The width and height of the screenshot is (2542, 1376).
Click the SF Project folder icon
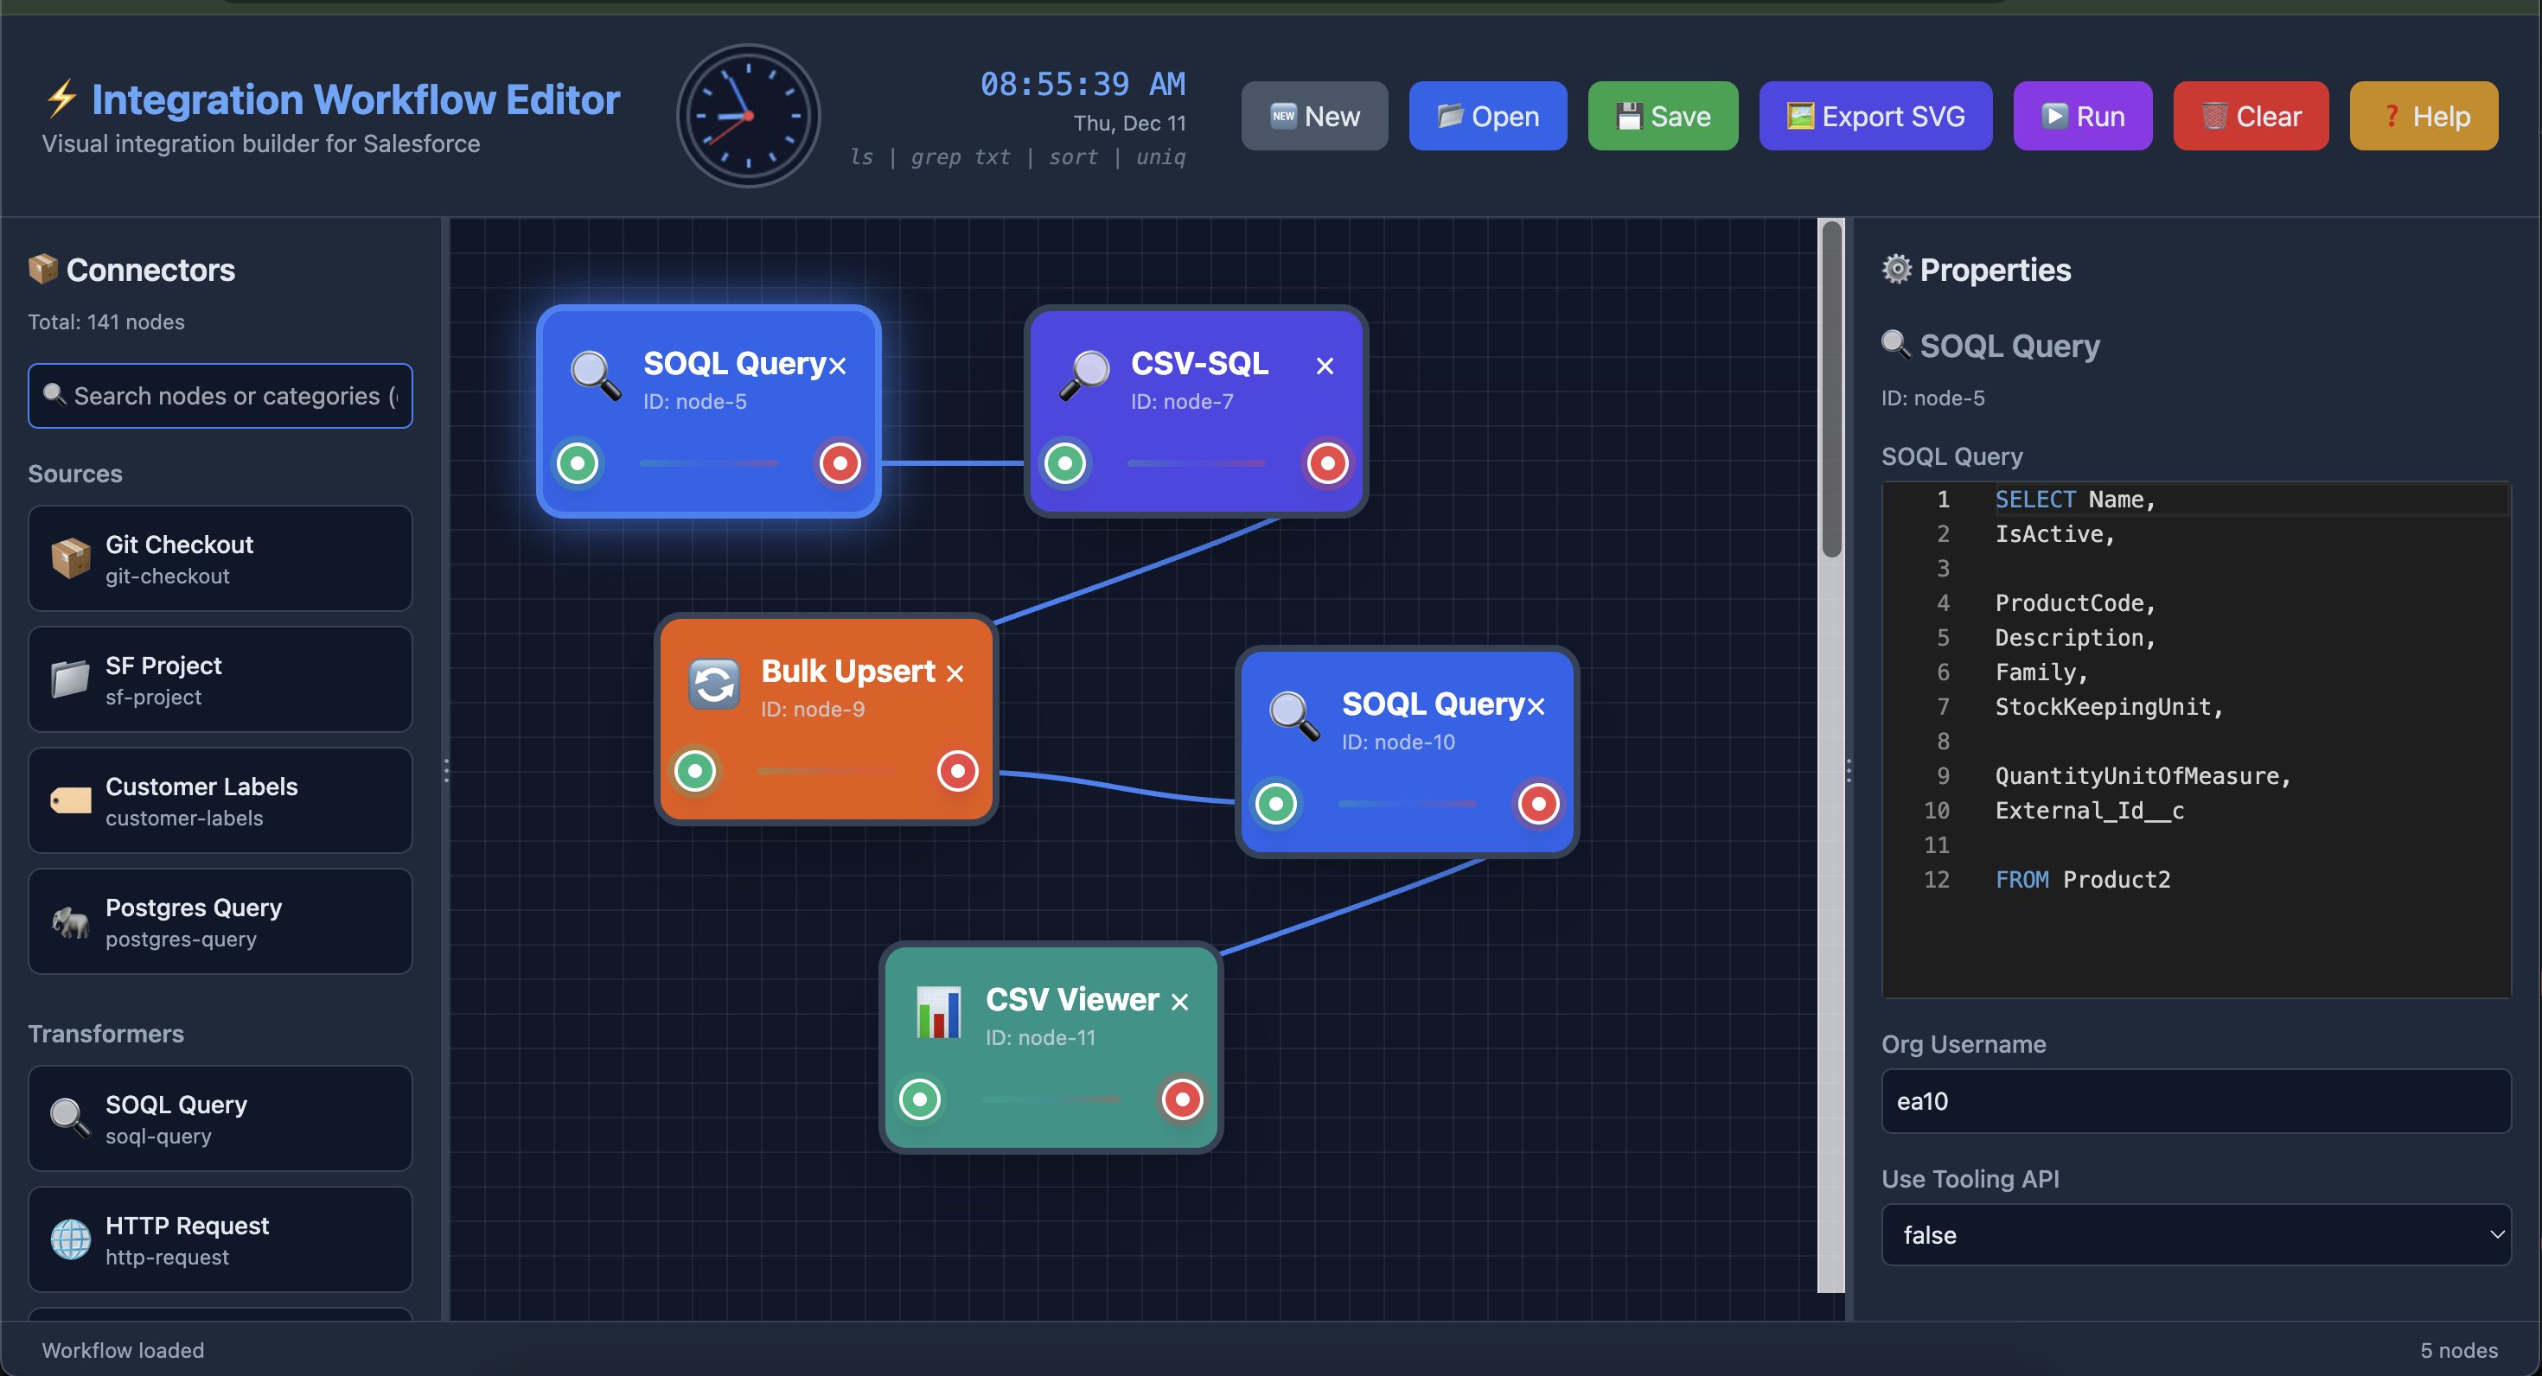(x=69, y=678)
